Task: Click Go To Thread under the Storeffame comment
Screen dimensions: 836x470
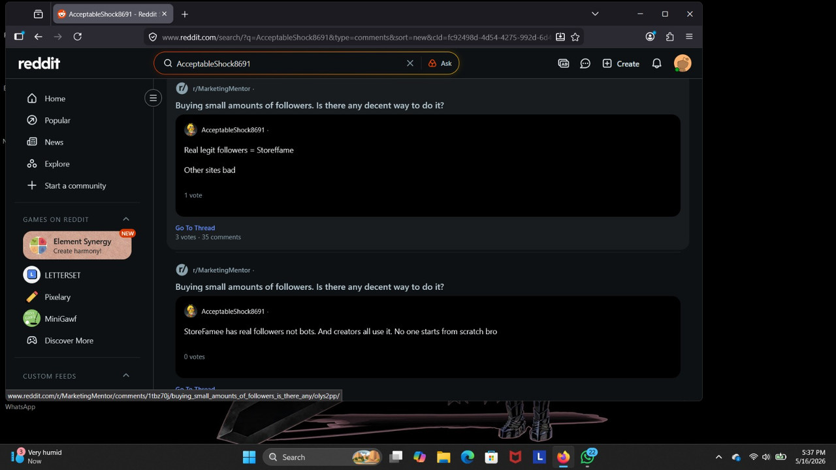Action: coord(195,228)
